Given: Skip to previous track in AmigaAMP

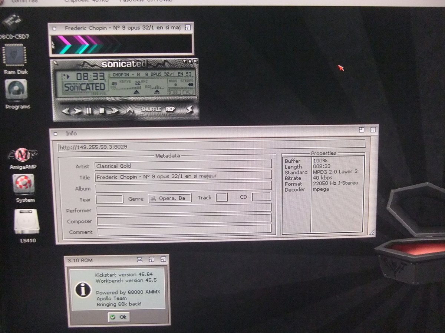Looking at the screenshot, I should point(66,111).
